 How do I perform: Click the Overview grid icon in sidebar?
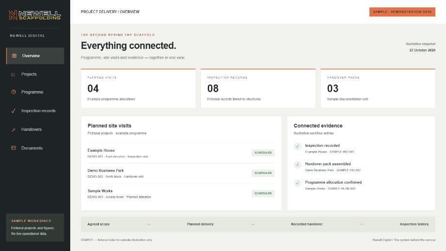(x=14, y=56)
